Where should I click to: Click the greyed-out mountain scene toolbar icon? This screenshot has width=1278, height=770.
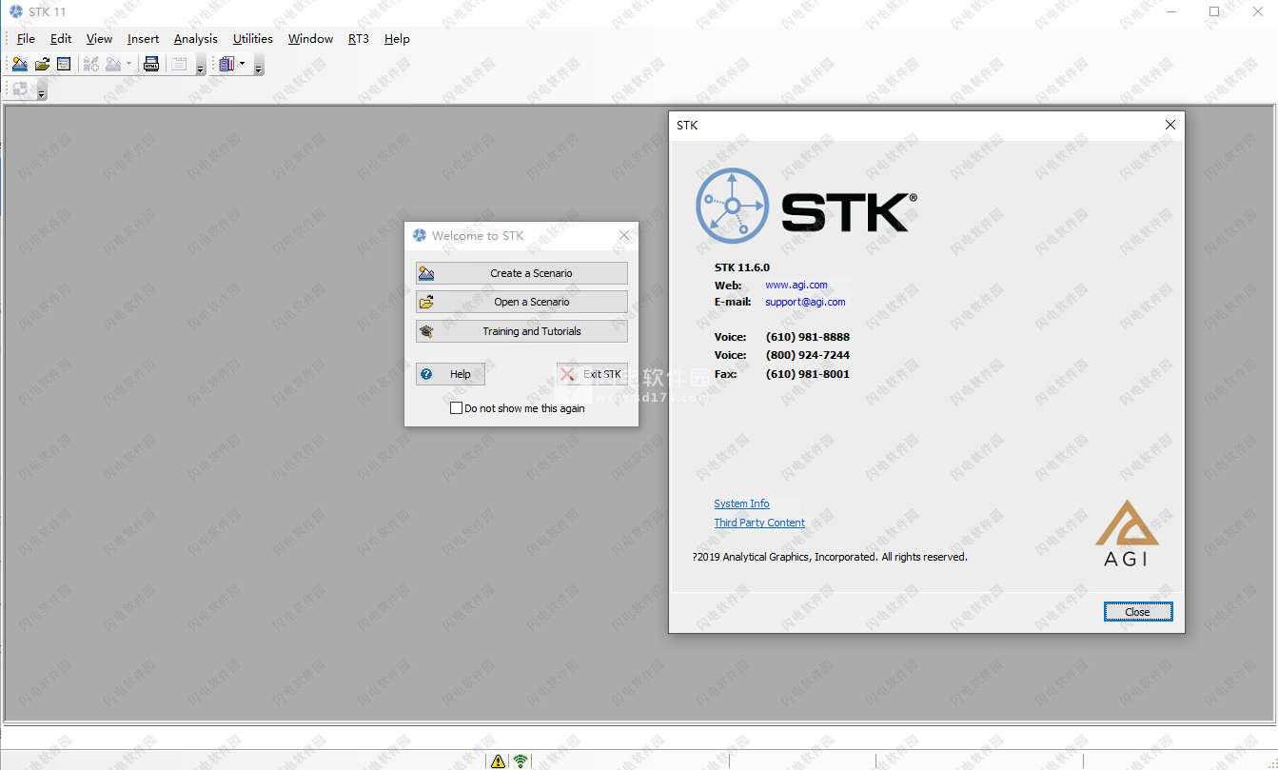point(113,64)
